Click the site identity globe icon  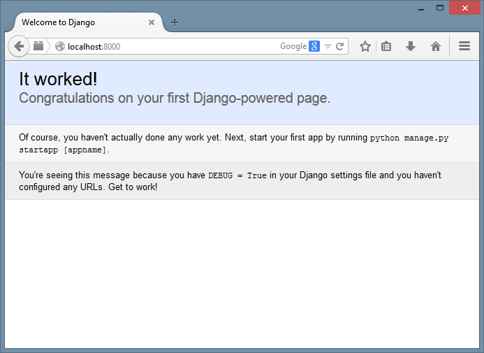point(60,46)
